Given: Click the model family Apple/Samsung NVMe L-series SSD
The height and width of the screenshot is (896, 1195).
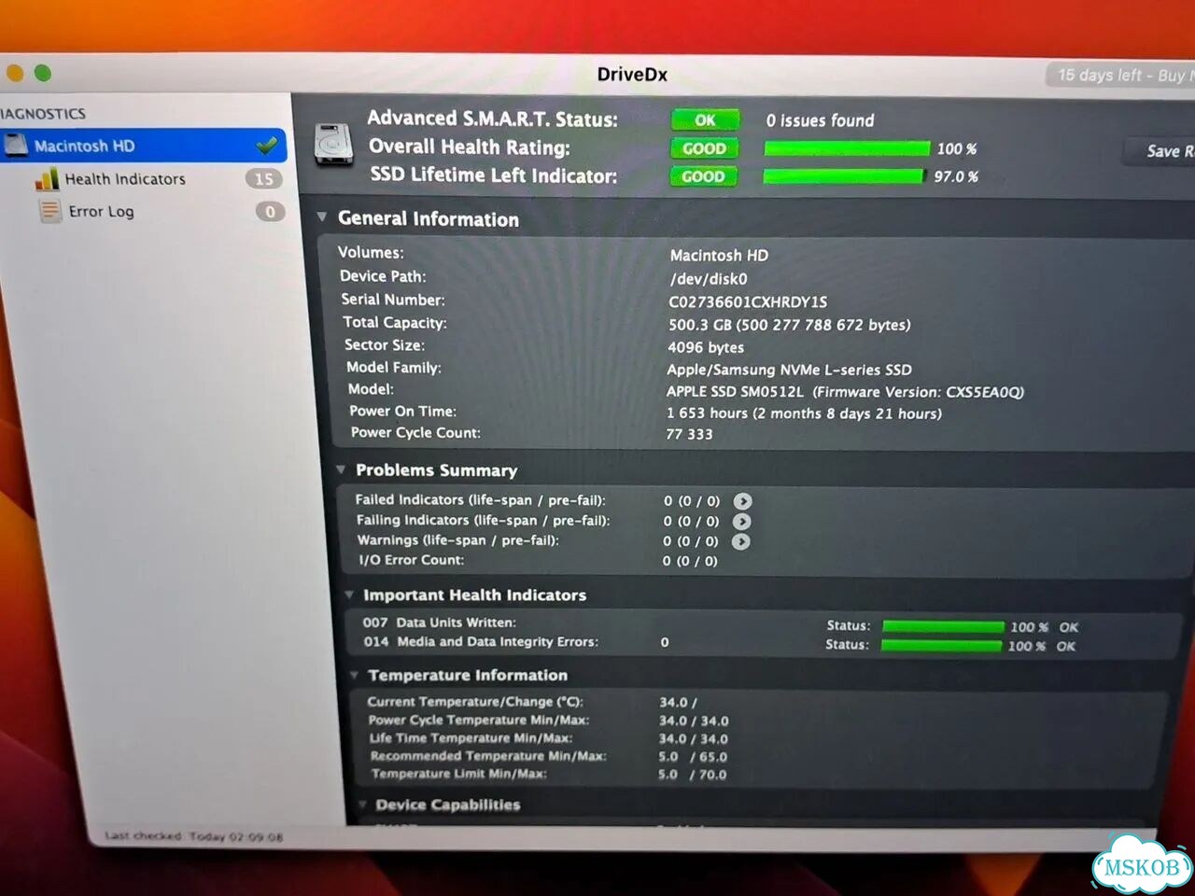Looking at the screenshot, I should point(789,370).
